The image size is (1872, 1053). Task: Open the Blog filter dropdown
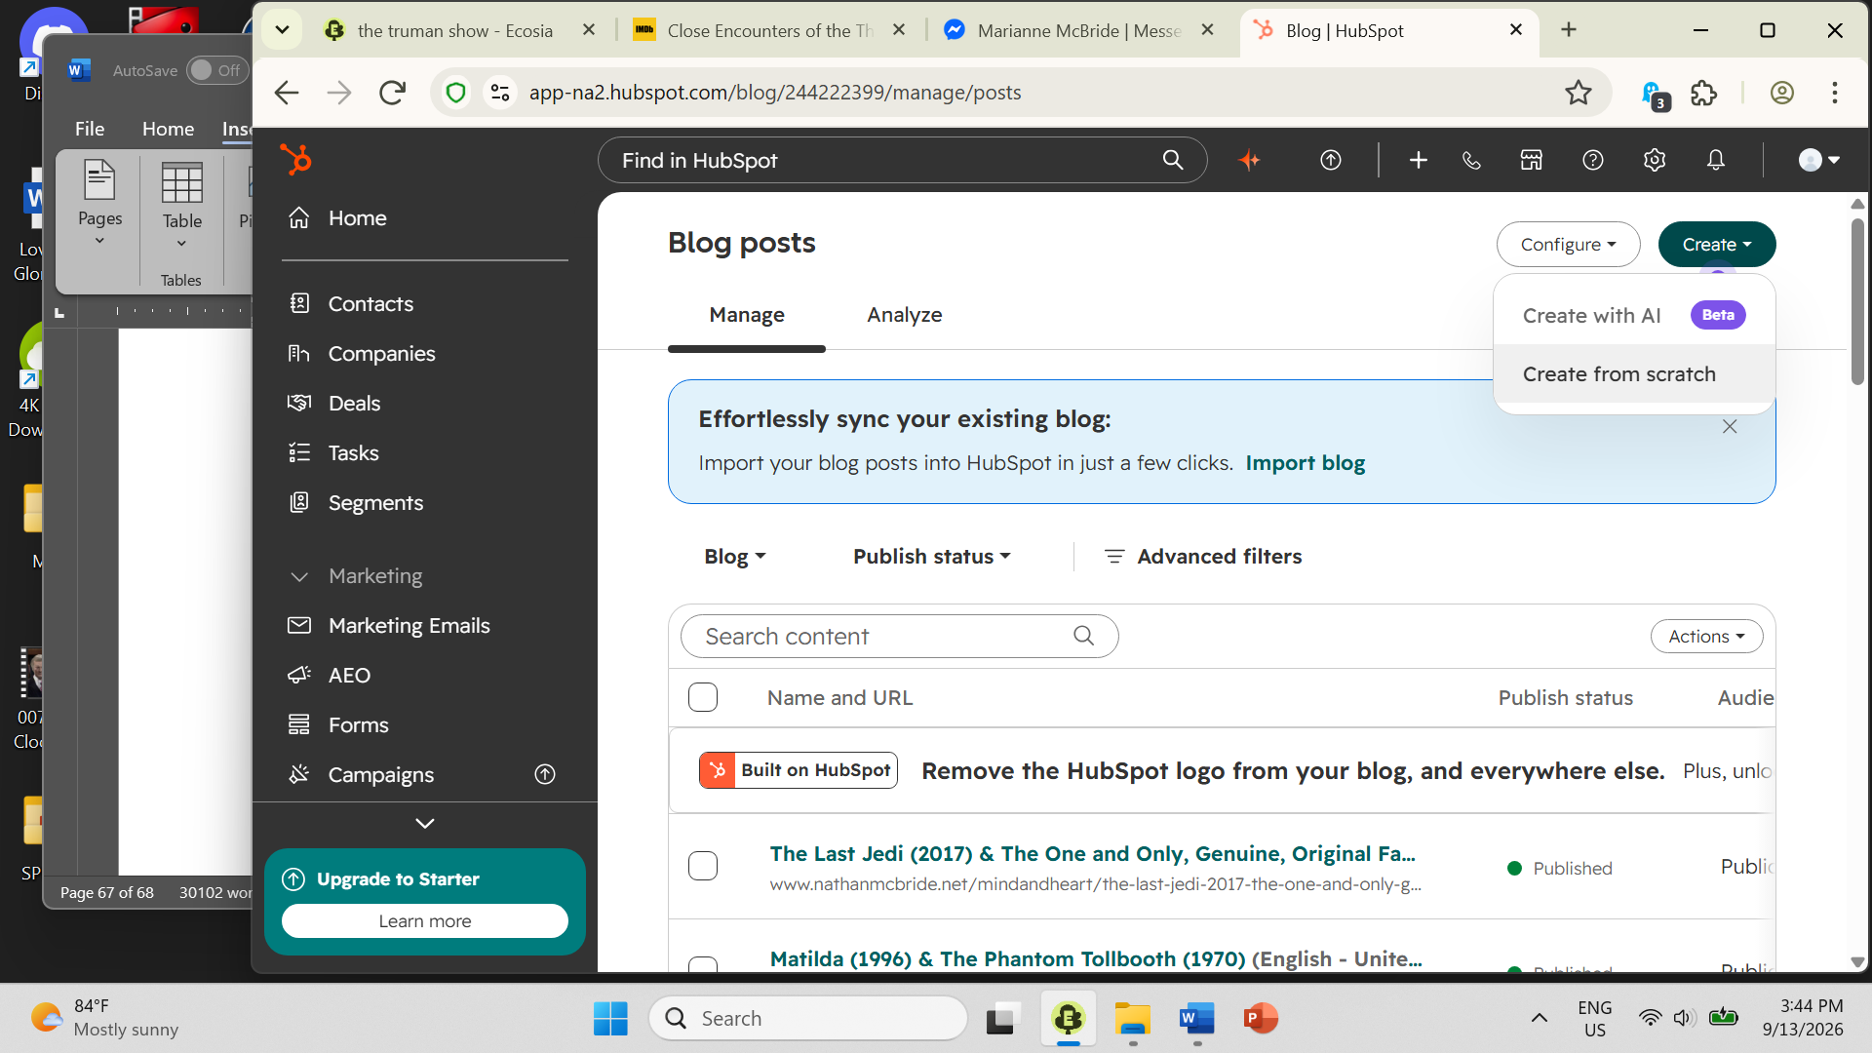coord(735,556)
